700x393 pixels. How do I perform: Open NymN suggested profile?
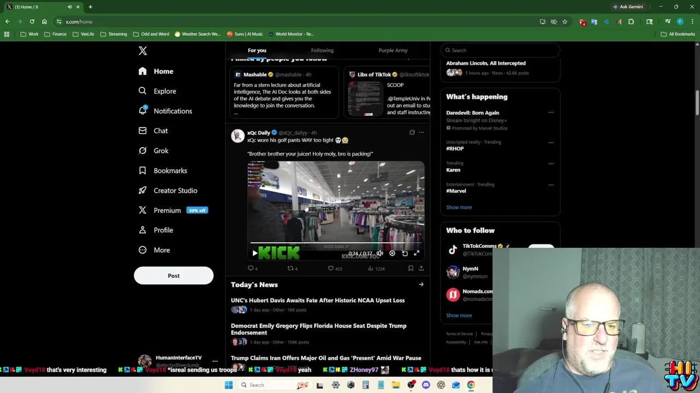click(x=470, y=272)
